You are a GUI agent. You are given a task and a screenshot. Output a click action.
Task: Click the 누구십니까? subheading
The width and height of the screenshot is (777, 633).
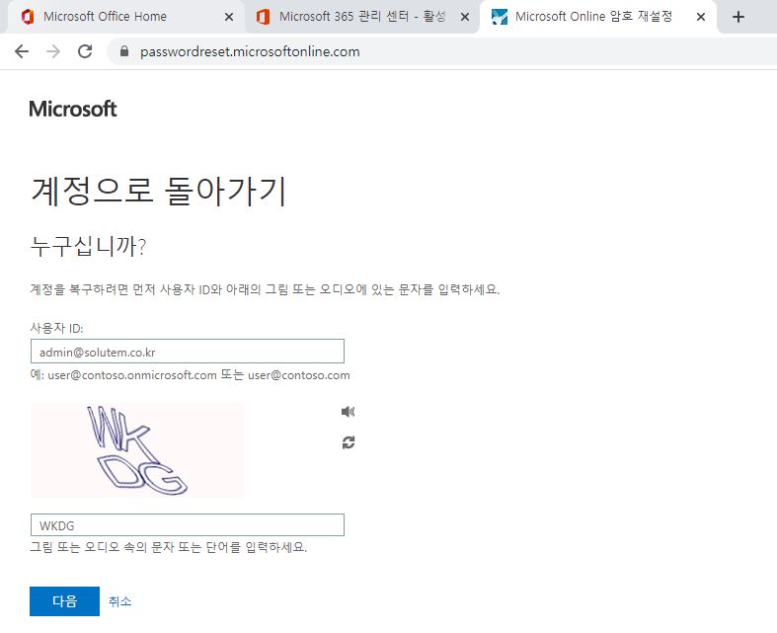(x=88, y=246)
